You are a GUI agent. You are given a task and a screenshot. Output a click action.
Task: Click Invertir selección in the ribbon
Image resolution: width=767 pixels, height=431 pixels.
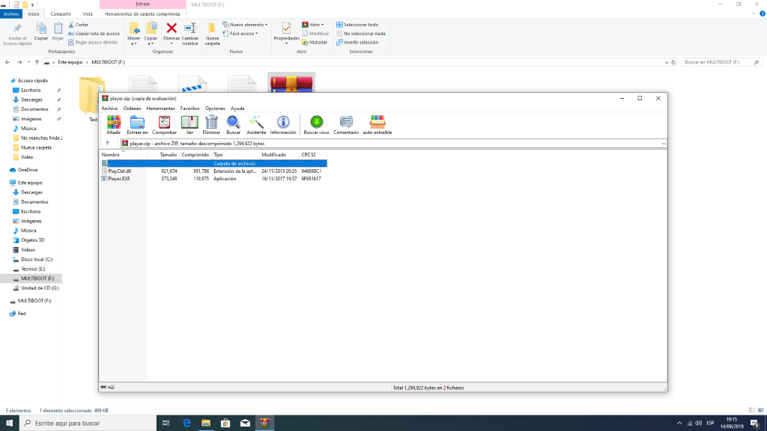(360, 43)
